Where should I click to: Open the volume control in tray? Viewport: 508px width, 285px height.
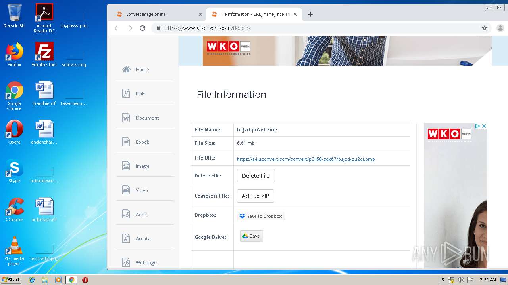(x=461, y=280)
